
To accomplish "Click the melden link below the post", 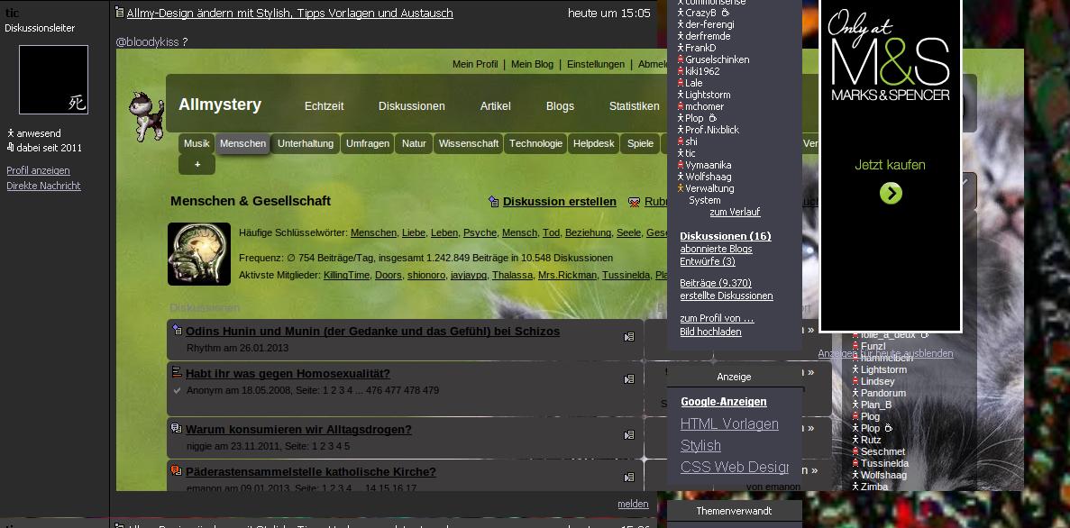I will pos(634,504).
